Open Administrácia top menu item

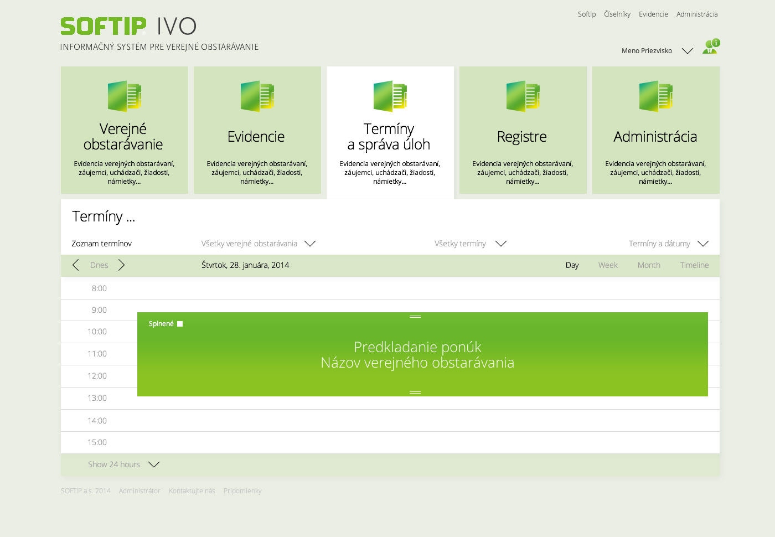pos(697,14)
